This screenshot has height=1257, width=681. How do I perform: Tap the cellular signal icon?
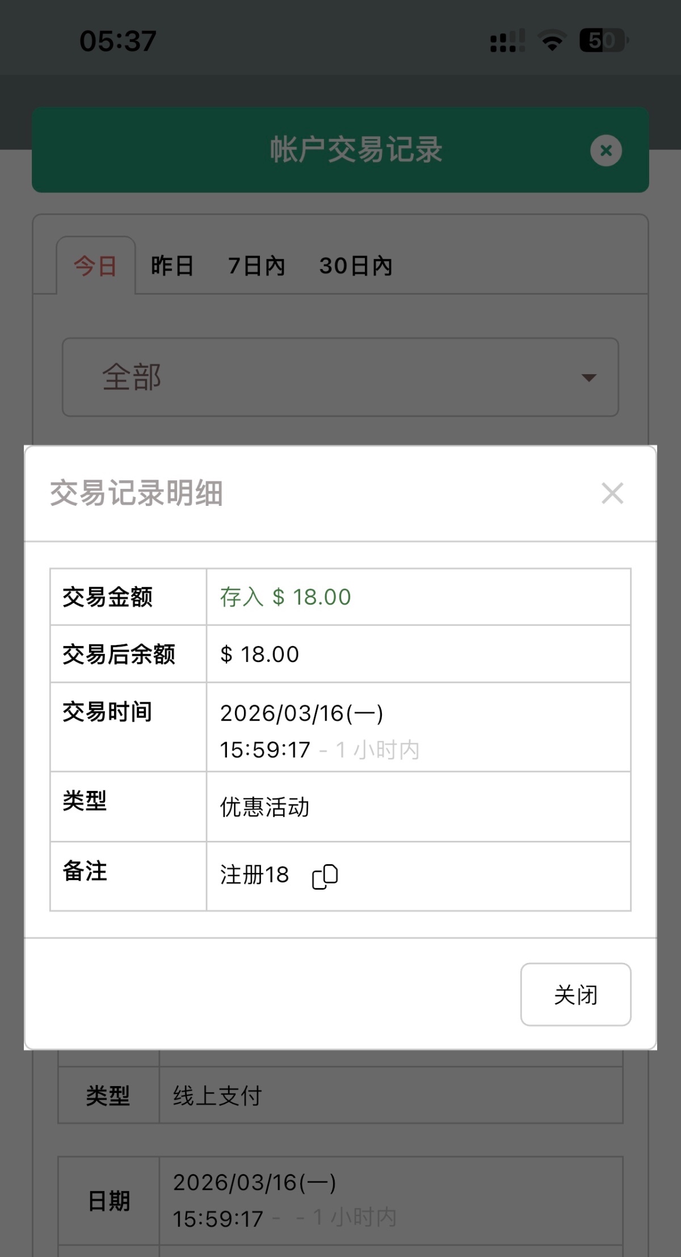[507, 41]
